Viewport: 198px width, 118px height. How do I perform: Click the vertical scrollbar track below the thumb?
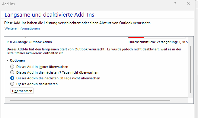pyautogui.click(x=191, y=95)
